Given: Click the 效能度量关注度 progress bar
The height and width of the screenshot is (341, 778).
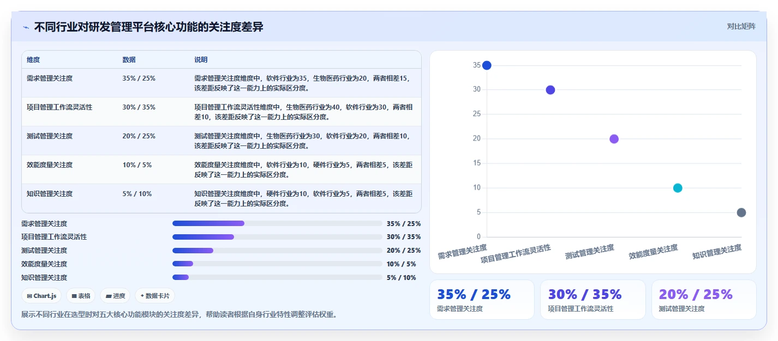Looking at the screenshot, I should click(277, 264).
